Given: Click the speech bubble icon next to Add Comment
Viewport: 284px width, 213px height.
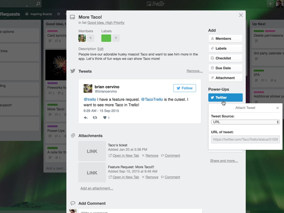Looking at the screenshot, I should [73, 203].
